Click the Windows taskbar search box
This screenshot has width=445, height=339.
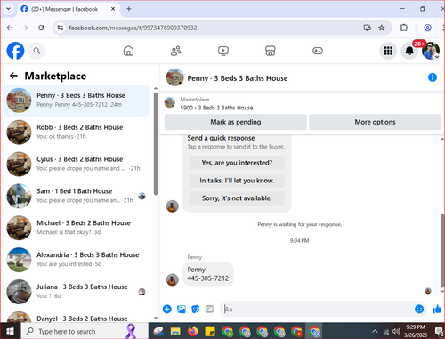[85, 331]
